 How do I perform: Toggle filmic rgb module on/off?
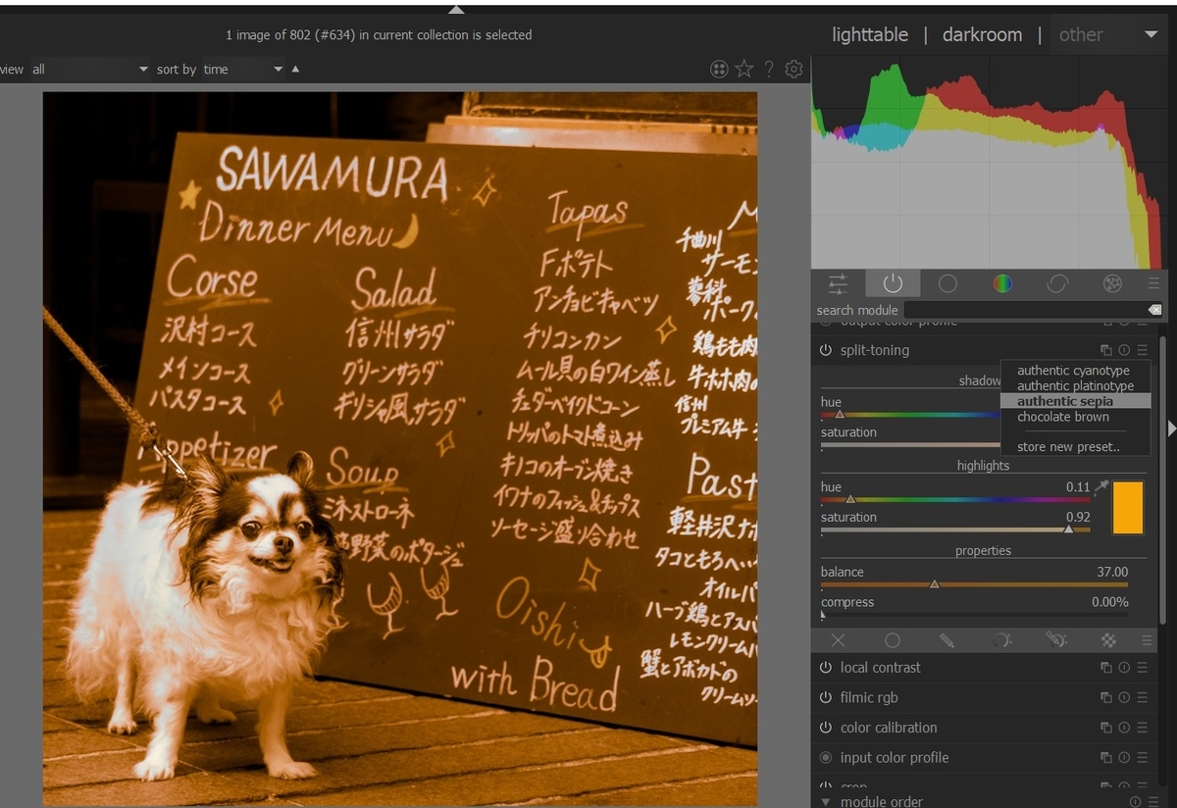coord(826,698)
